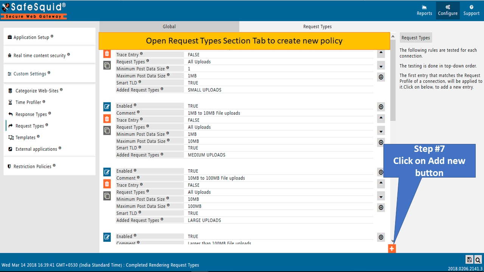Viewport: 484px width, 272px height.
Task: Open the Support section
Action: pos(471,11)
